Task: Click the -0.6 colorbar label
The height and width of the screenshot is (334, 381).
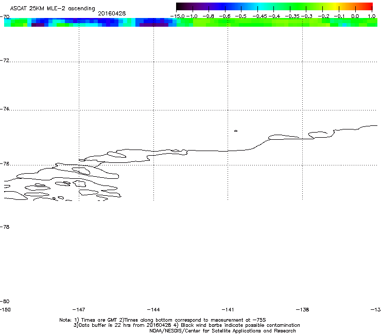Action: point(225,16)
